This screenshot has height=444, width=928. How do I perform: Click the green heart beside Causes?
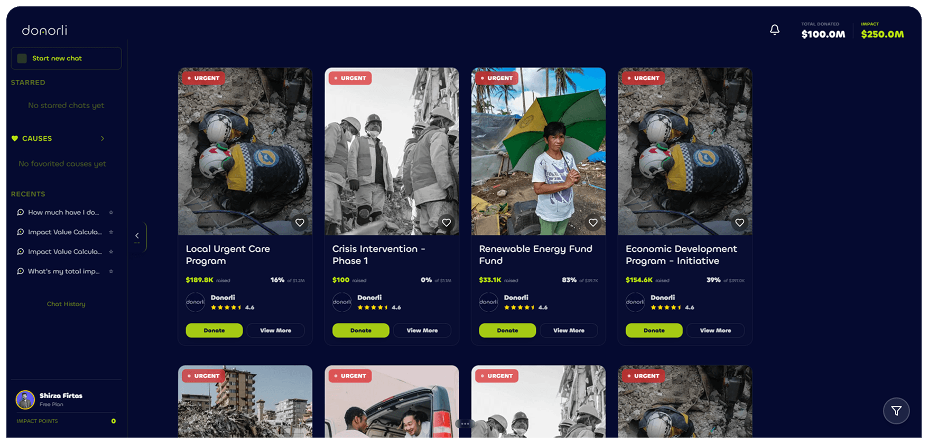click(x=15, y=138)
